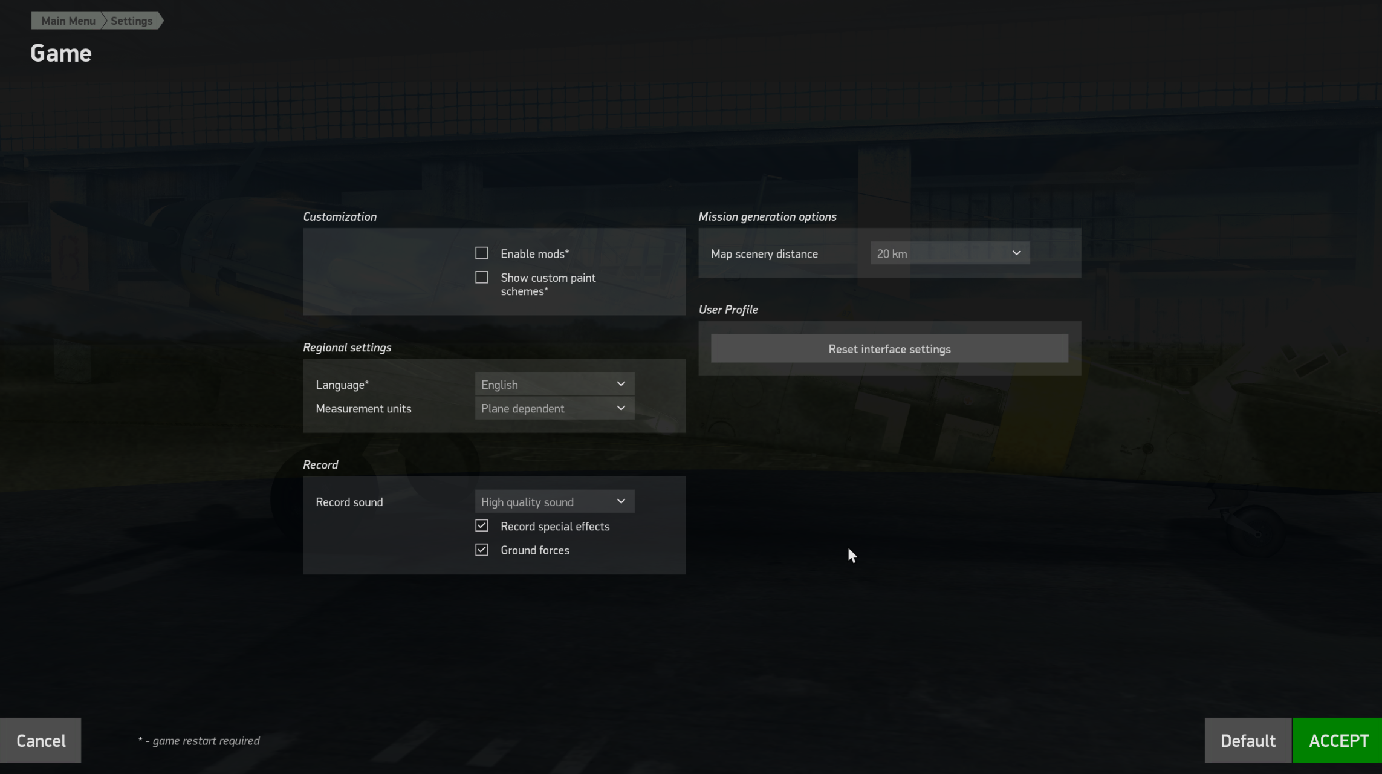This screenshot has height=774, width=1382.
Task: Click the Record sound chevron arrow
Action: click(x=621, y=502)
